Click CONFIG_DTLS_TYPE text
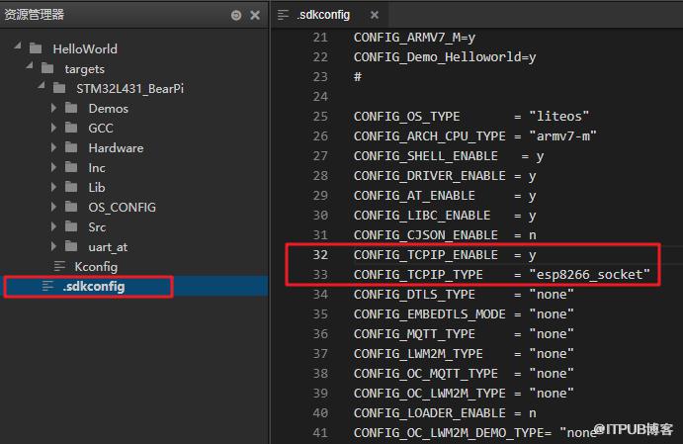683x444 pixels. pos(414,295)
